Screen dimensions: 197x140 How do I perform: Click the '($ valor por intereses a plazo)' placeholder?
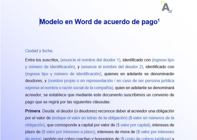pyautogui.click(x=68, y=132)
